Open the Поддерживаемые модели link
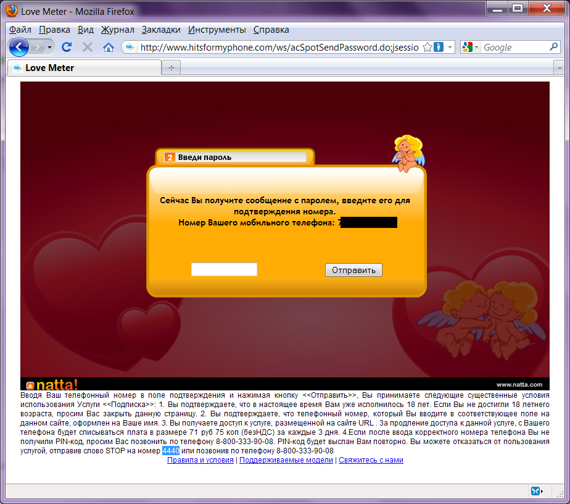This screenshot has height=504, width=570. [x=286, y=460]
